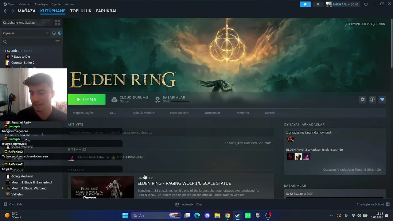
Task: Select Going Medieval under DEVOUR group
Action: point(22,176)
